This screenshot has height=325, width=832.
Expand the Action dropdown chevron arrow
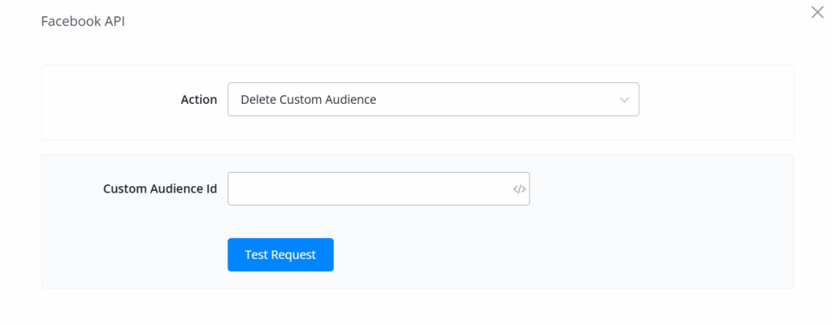coord(624,100)
